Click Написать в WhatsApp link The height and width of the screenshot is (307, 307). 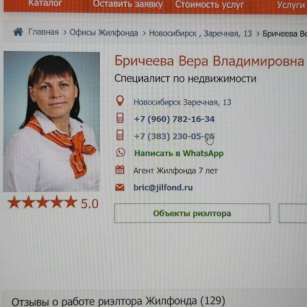click(x=179, y=153)
